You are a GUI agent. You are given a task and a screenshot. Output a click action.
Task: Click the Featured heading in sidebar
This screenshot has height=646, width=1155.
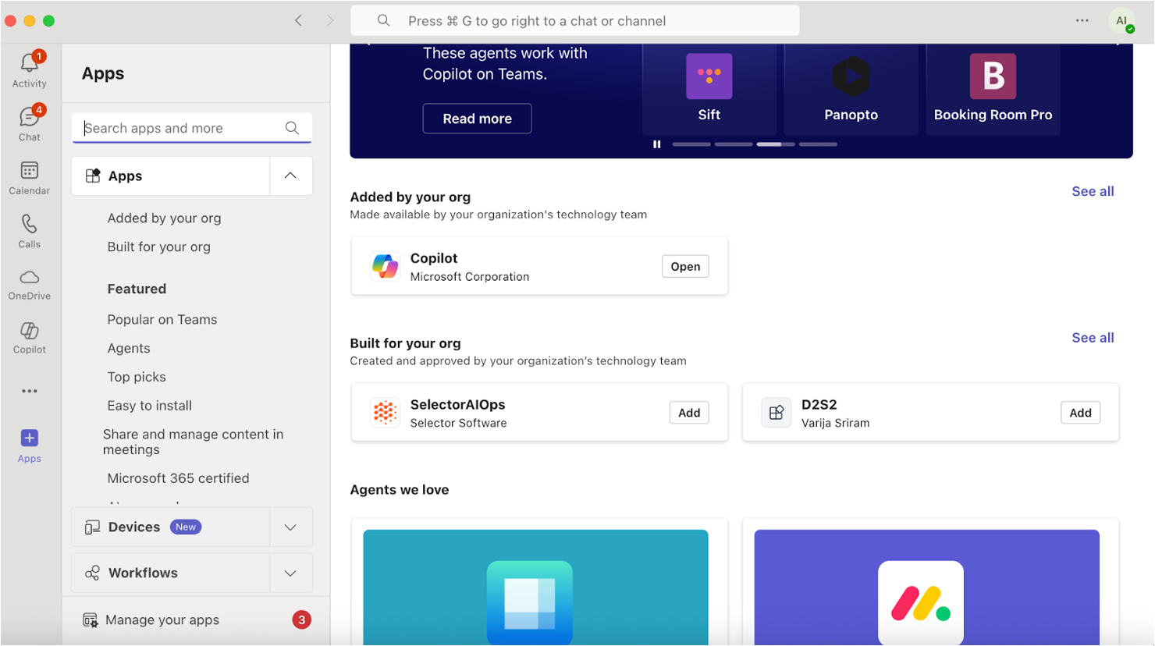click(x=137, y=289)
